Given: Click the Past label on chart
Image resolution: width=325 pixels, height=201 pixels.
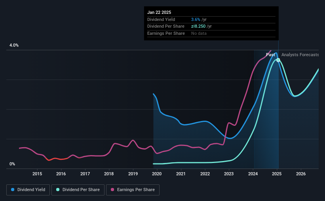Looking at the screenshot, I should pos(270,55).
